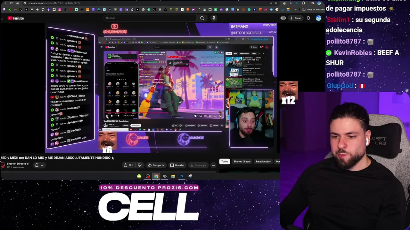Open the last taskbar app icon
410x230 pixels.
pyautogui.click(x=190, y=176)
